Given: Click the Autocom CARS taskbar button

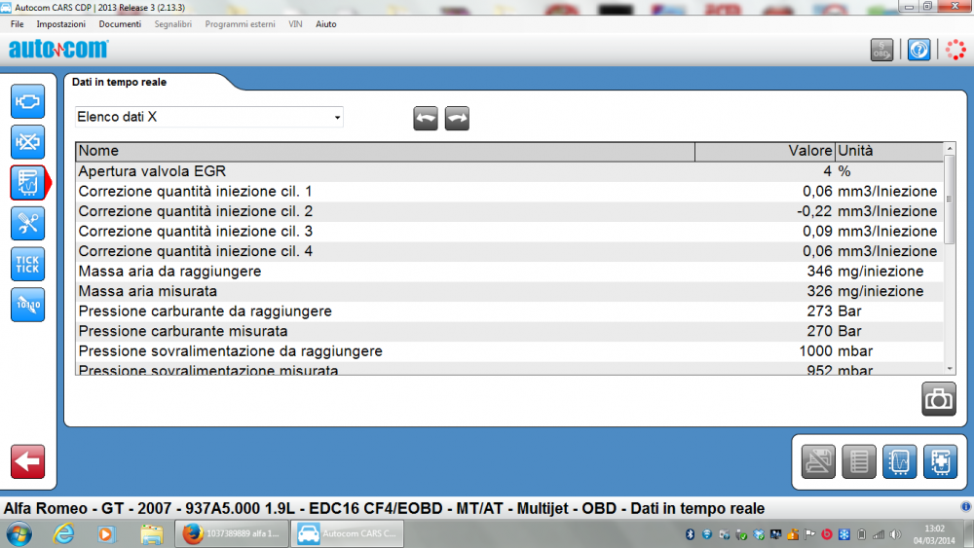Looking at the screenshot, I should pyautogui.click(x=348, y=533).
